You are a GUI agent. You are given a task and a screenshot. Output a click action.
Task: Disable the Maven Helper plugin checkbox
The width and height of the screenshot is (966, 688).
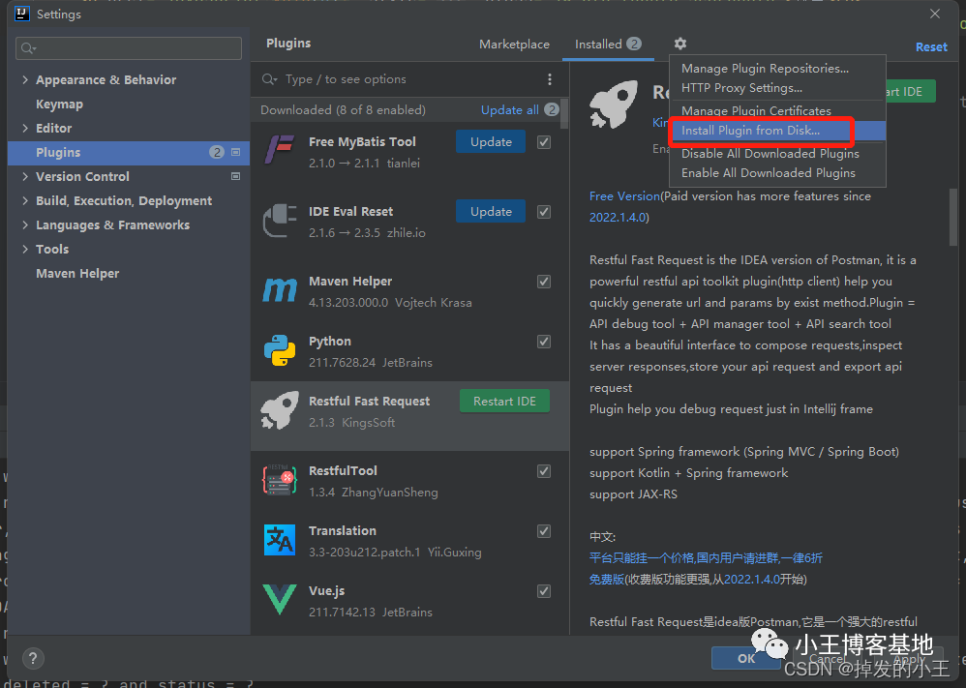tap(544, 282)
